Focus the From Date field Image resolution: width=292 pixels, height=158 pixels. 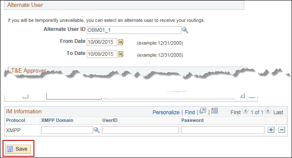tap(102, 42)
